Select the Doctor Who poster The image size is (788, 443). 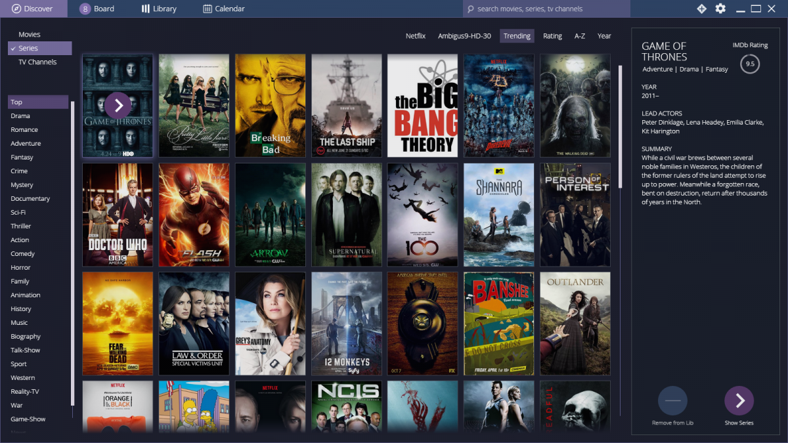[118, 215]
